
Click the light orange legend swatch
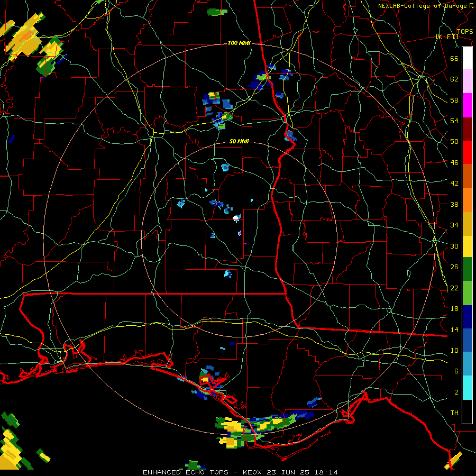pos(467,199)
